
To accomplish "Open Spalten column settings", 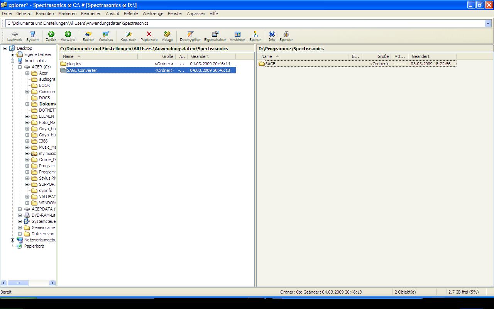I will pos(255,36).
